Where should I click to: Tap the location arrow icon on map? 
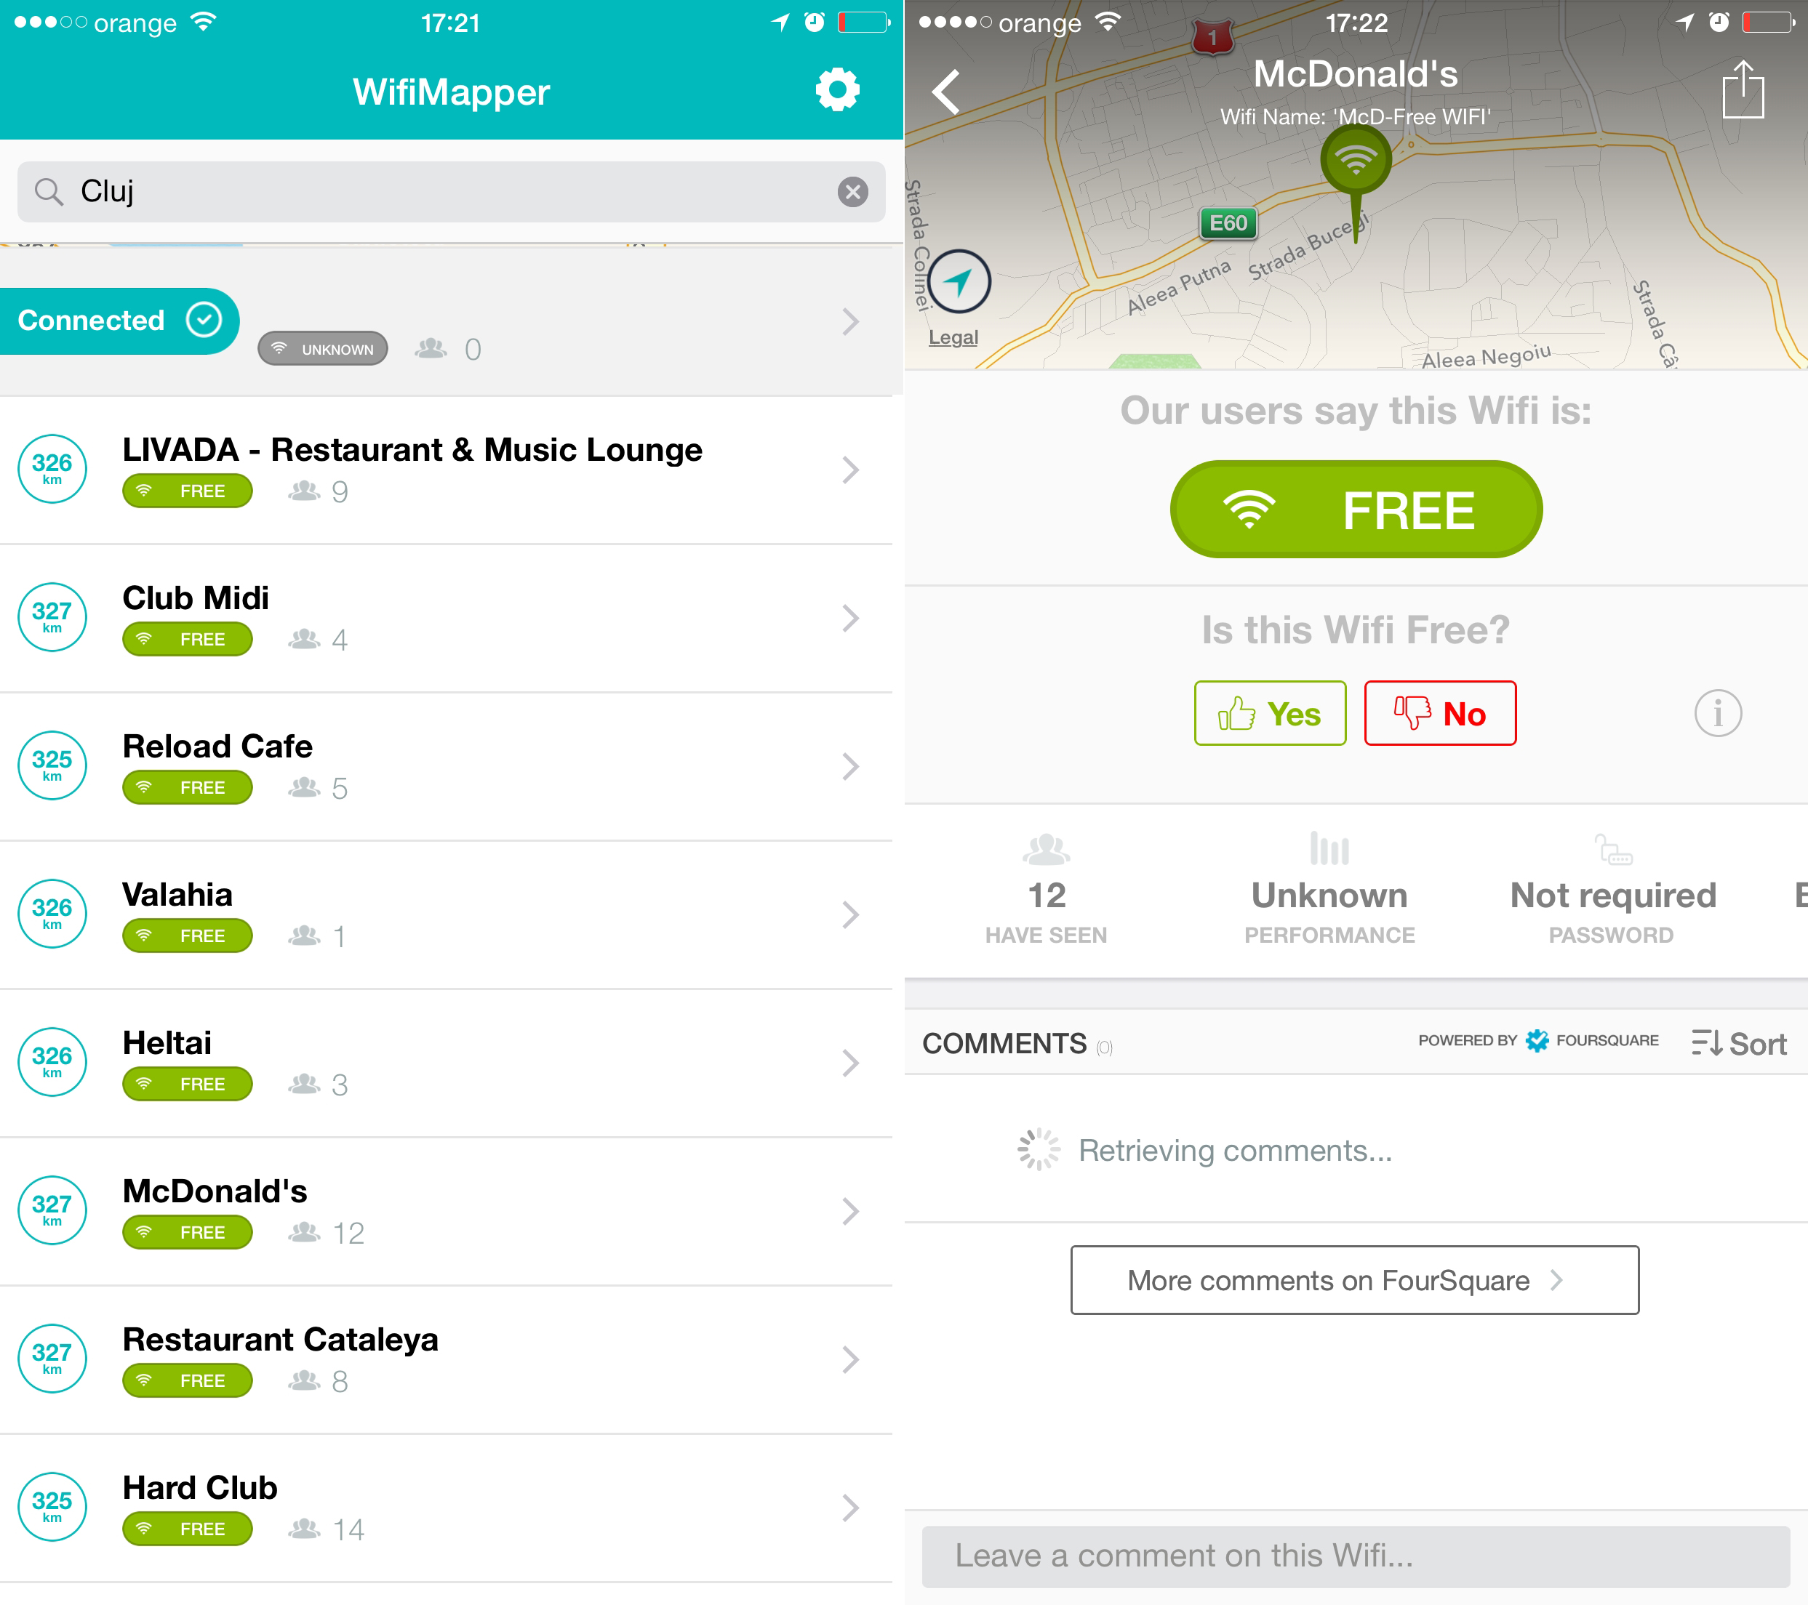[965, 283]
